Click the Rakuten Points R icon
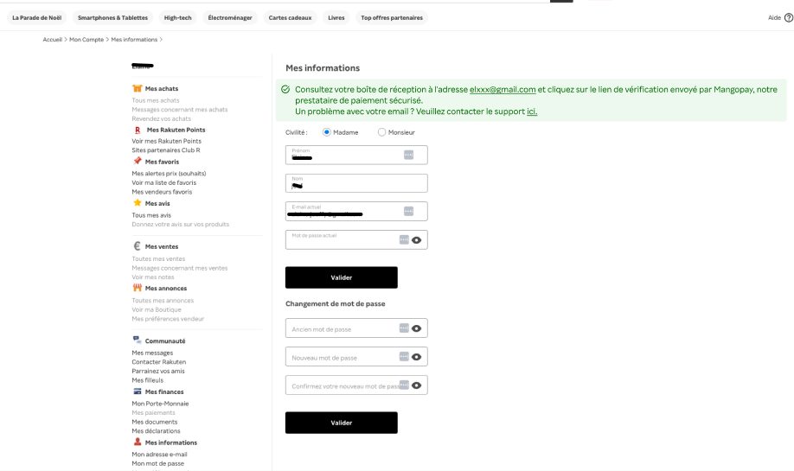This screenshot has height=471, width=794. click(137, 130)
